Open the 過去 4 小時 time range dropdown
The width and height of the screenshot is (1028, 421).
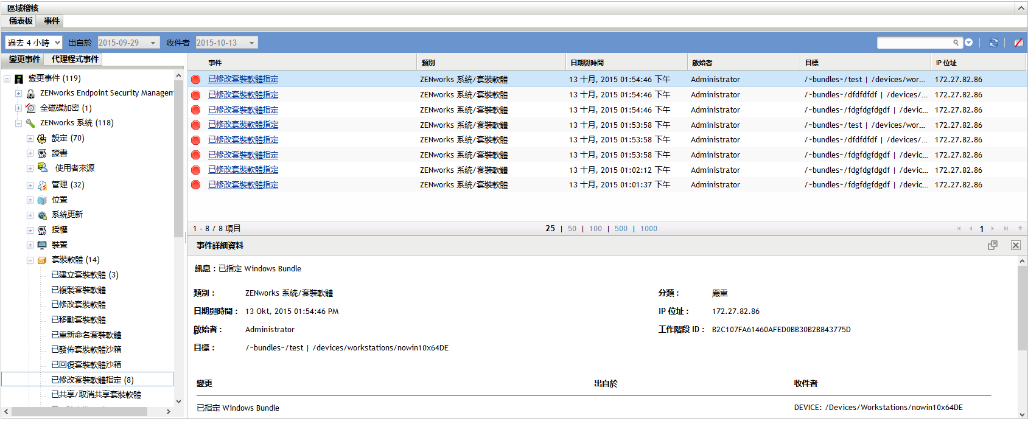[33, 43]
